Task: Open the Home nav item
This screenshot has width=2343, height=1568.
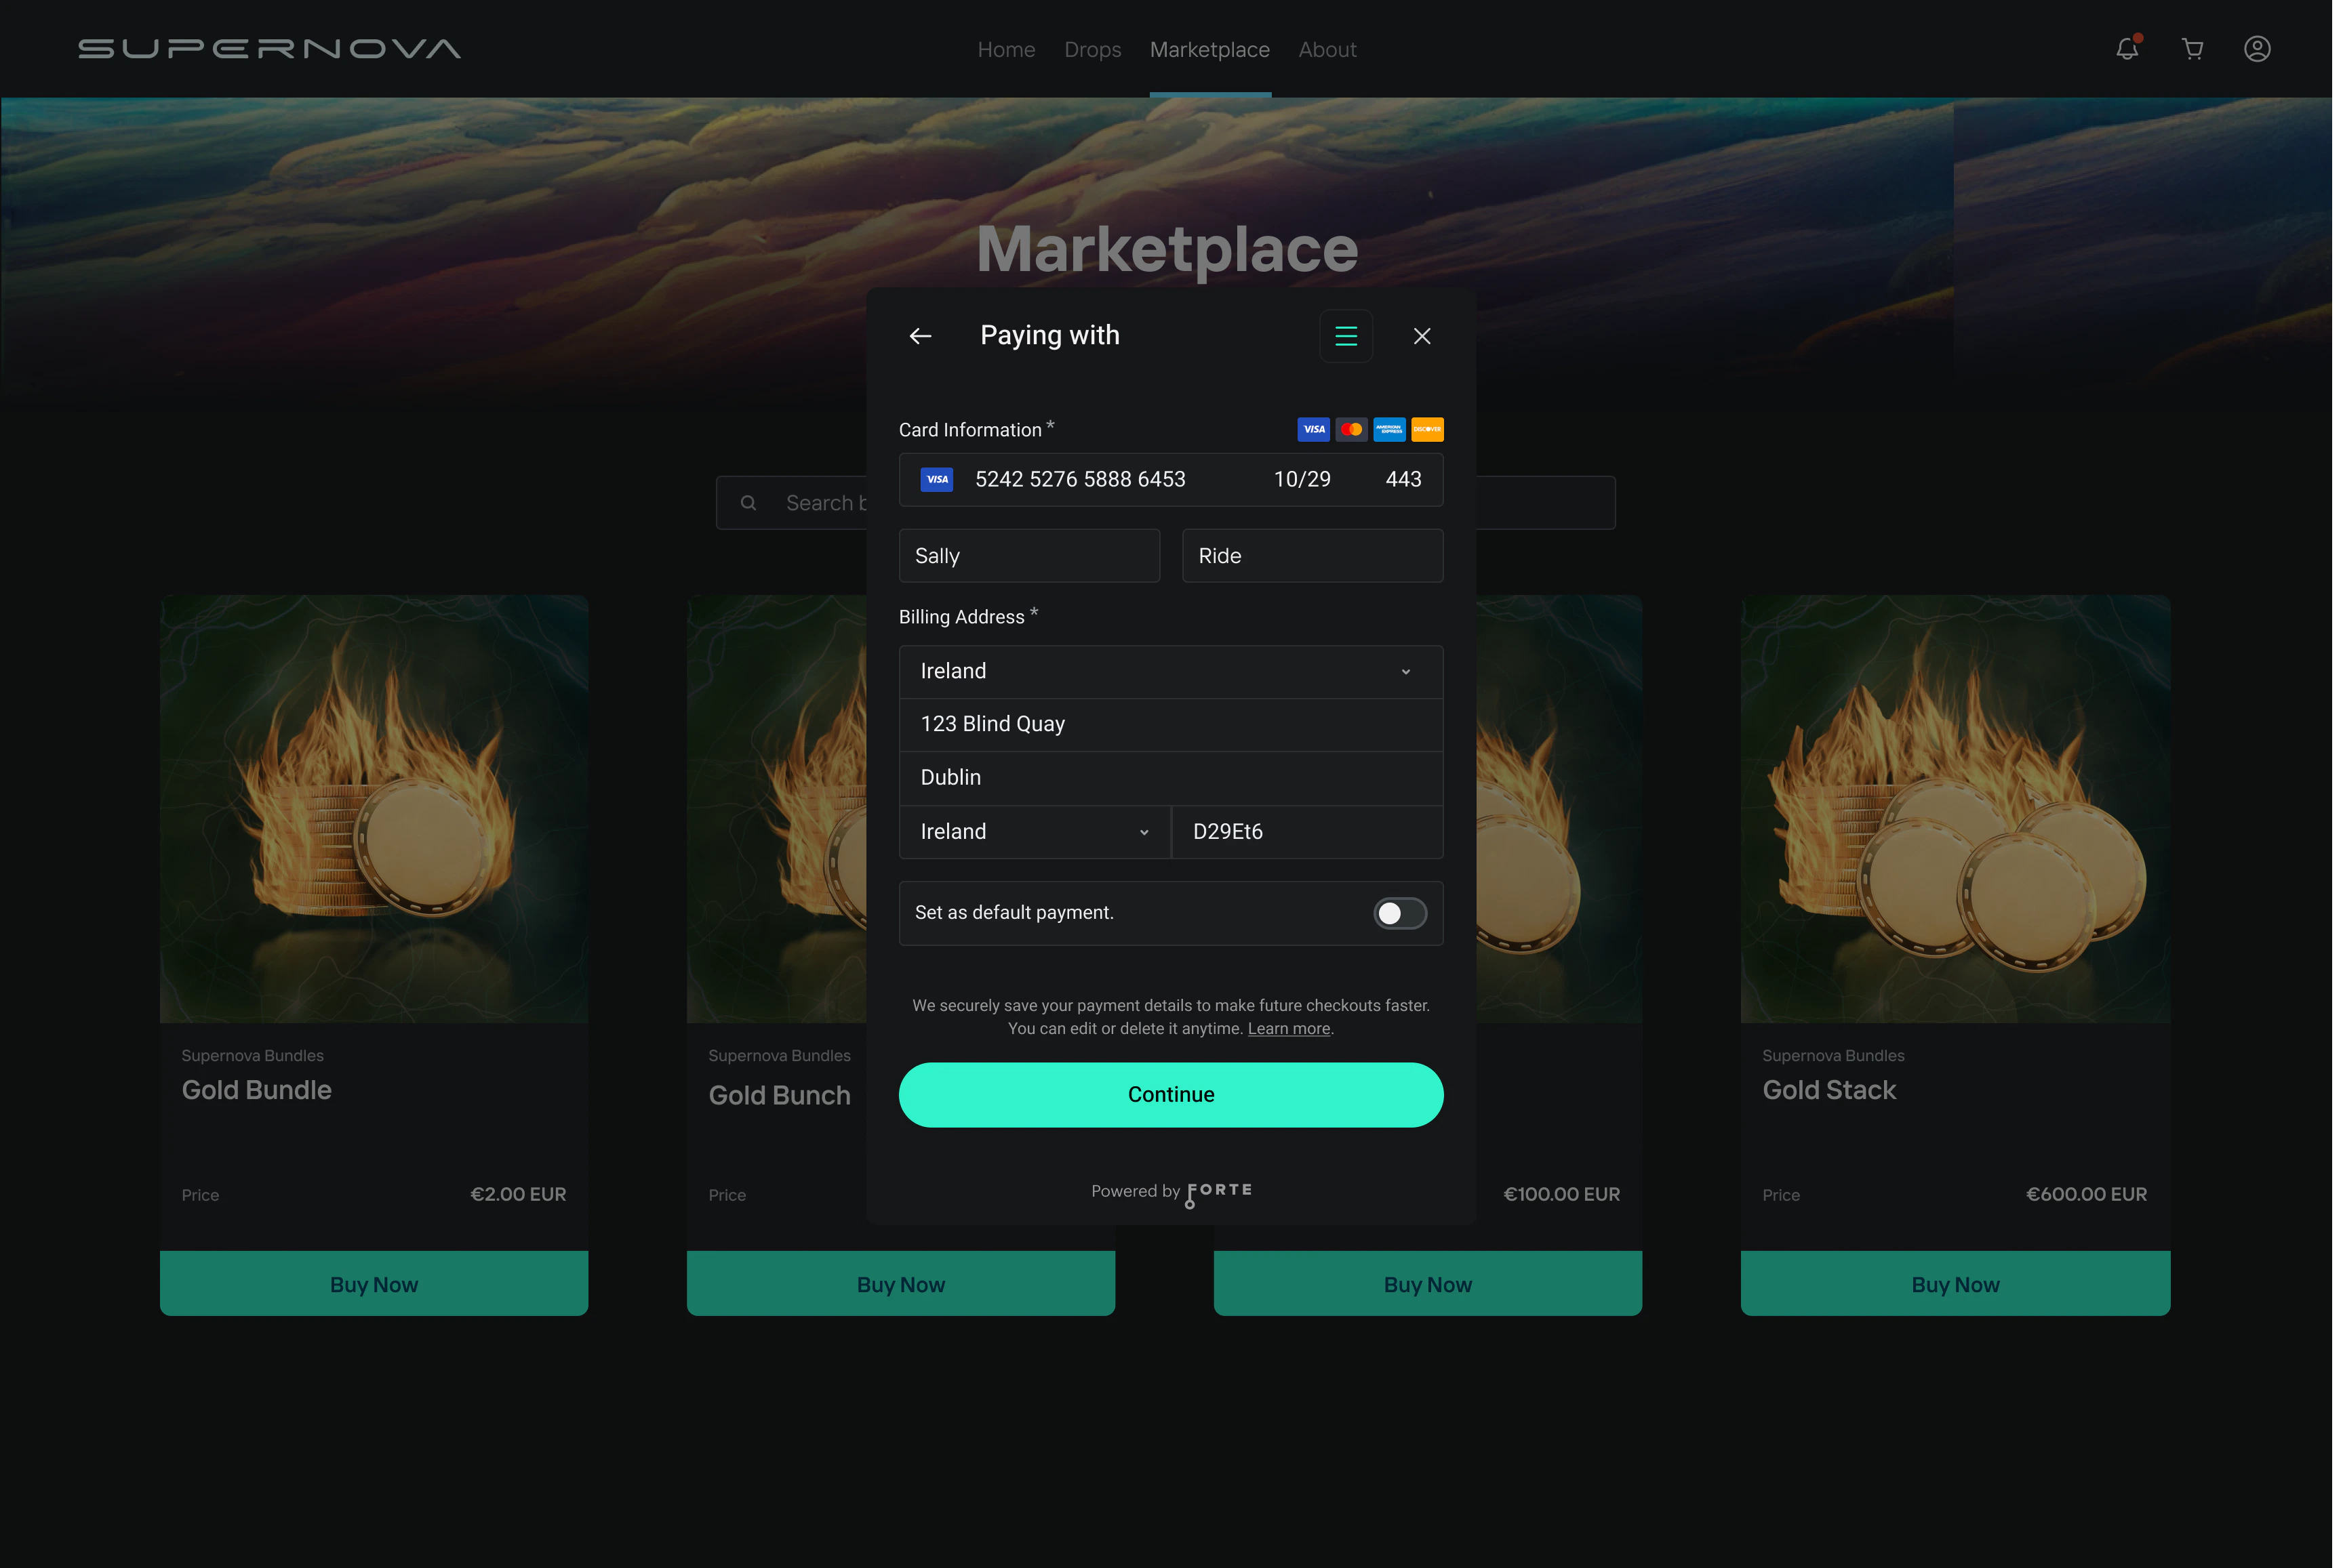Action: tap(1005, 49)
